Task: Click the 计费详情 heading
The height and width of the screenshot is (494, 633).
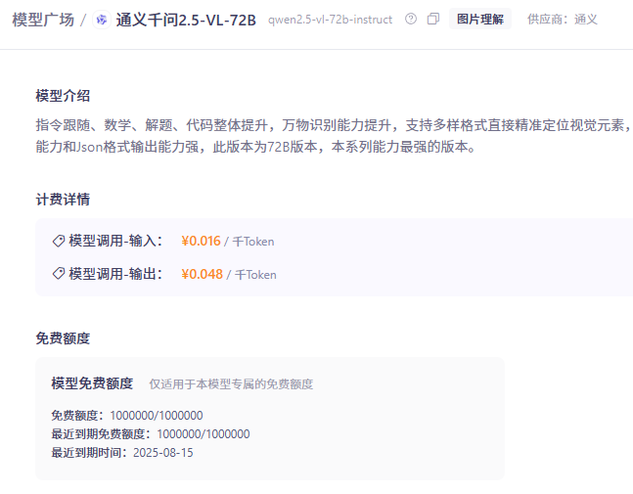Action: [x=63, y=200]
